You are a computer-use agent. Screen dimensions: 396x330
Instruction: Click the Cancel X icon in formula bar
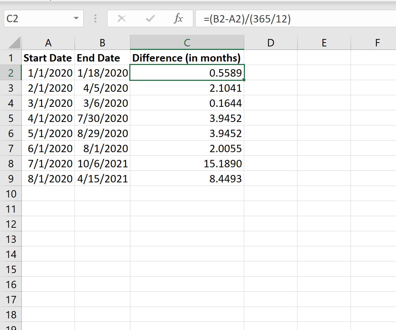(122, 19)
